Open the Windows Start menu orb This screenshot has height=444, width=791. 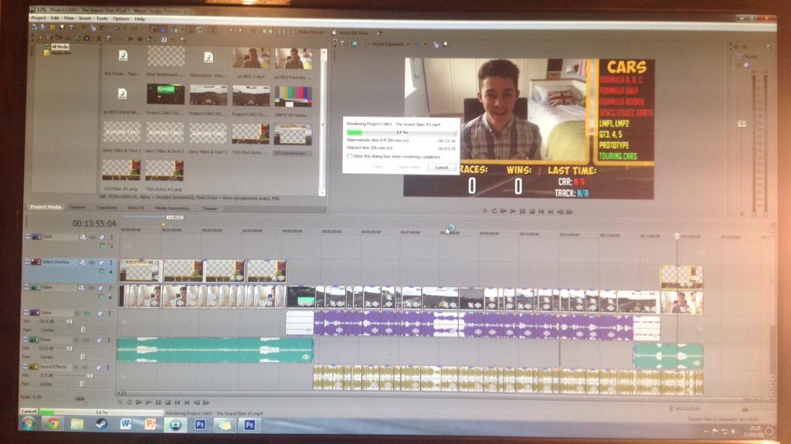point(29,423)
